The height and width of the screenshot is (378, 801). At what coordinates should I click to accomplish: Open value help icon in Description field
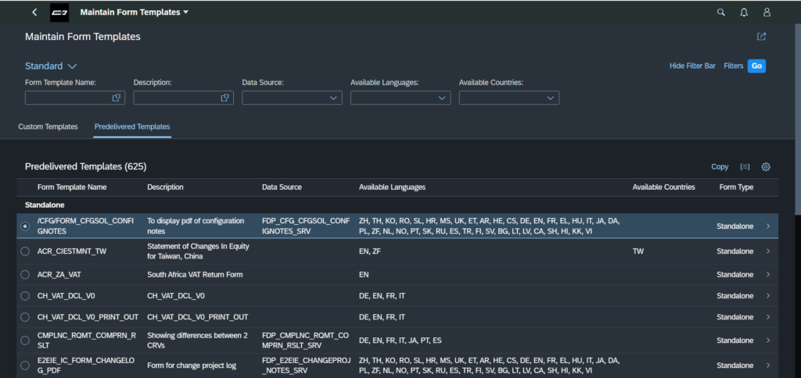click(x=225, y=98)
